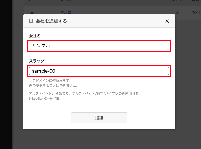201x149 pixels.
Task: Click the スラッグ field label
Action: [x=37, y=61]
